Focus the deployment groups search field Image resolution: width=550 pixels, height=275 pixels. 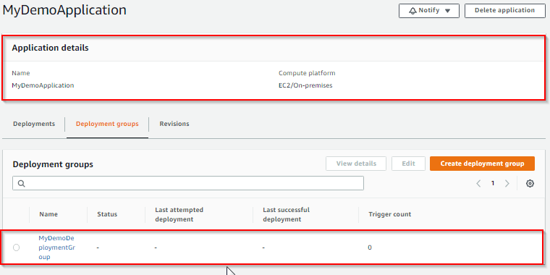pyautogui.click(x=188, y=183)
